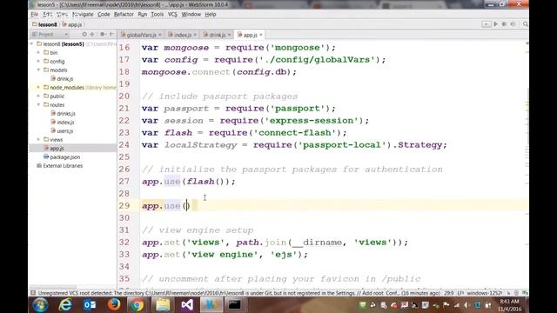This screenshot has height=313, width=557.
Task: Expand the bin folder
Action: [38, 52]
